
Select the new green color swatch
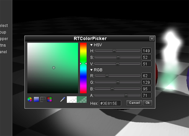point(82,99)
